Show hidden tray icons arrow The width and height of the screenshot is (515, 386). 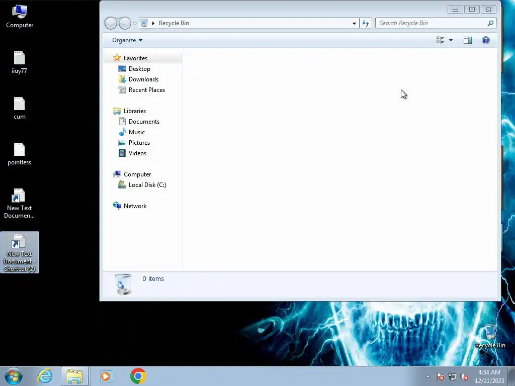[x=427, y=376]
